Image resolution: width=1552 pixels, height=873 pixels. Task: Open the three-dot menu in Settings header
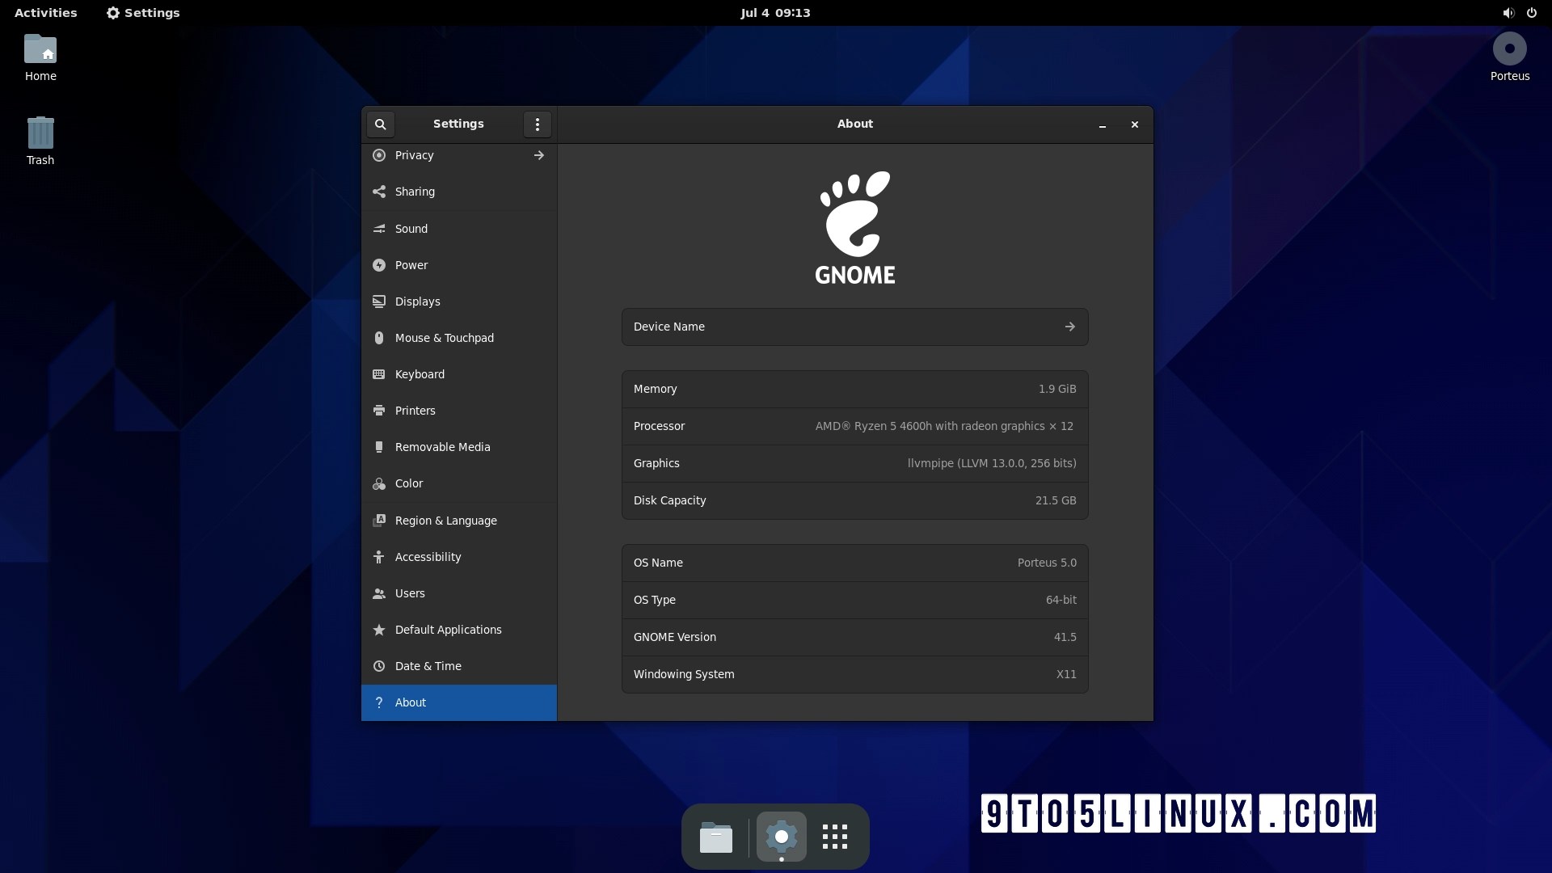[x=538, y=124]
